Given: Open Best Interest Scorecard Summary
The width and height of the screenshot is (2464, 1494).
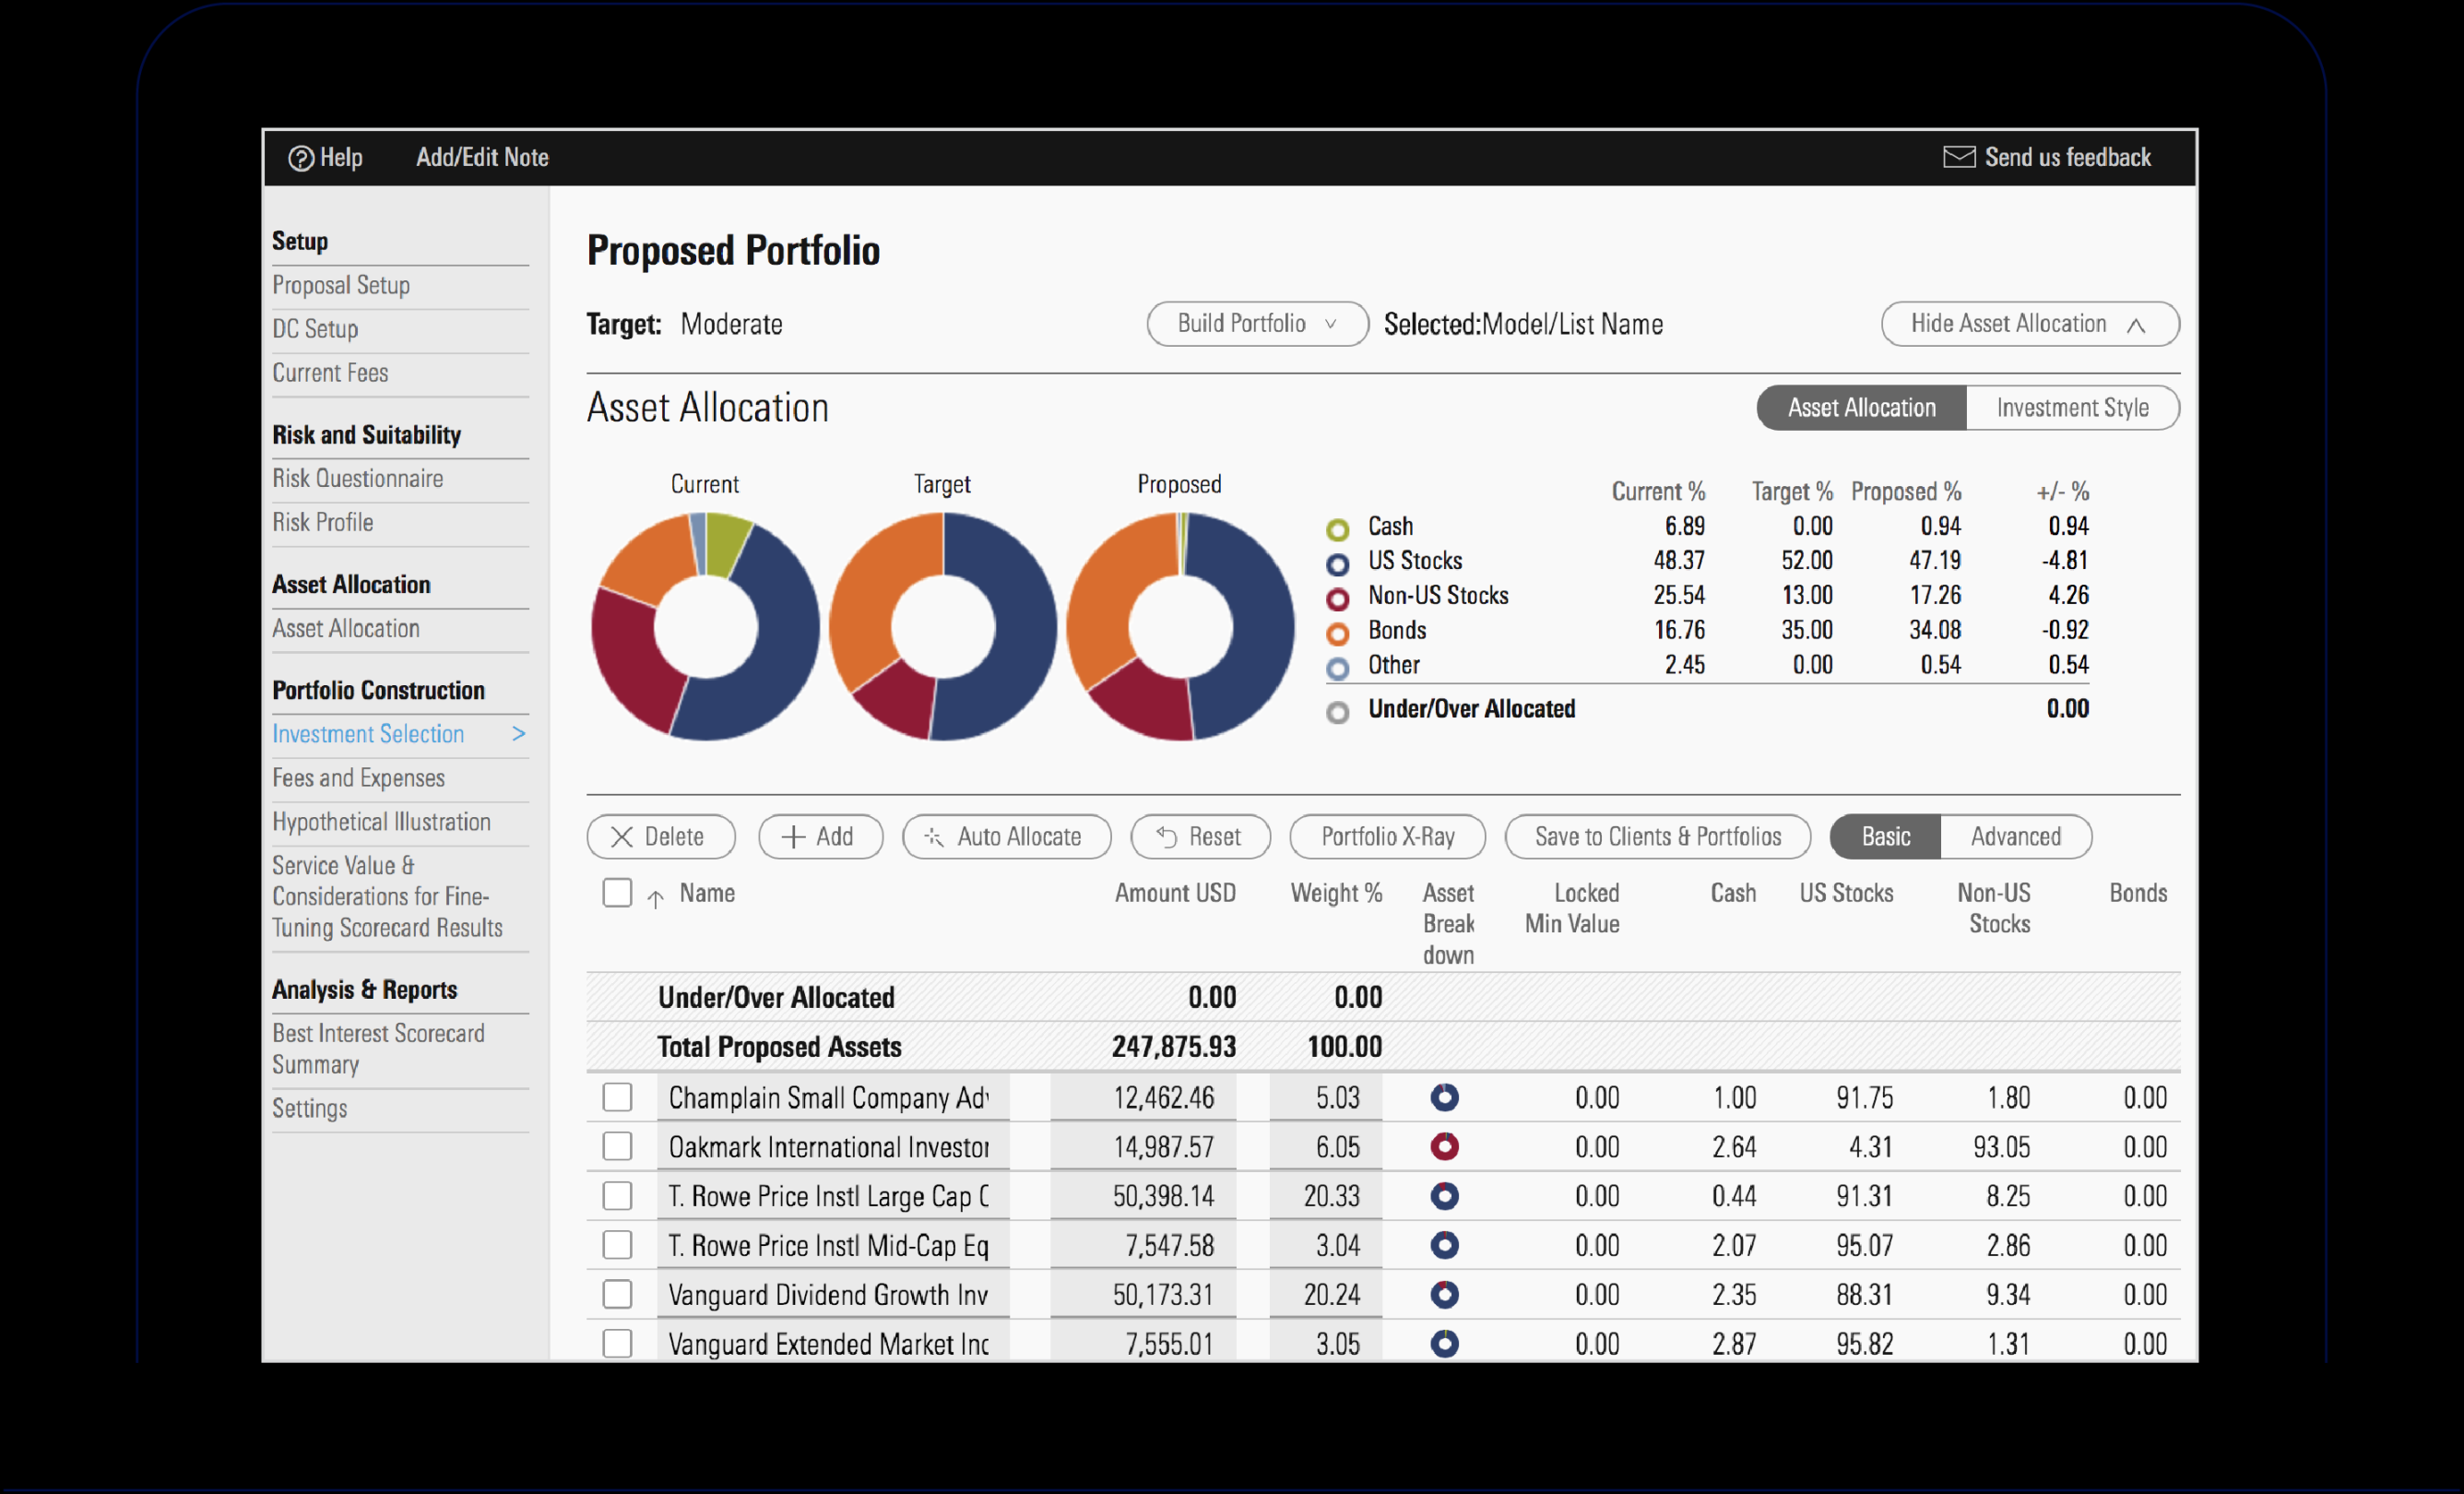Looking at the screenshot, I should 378,1049.
